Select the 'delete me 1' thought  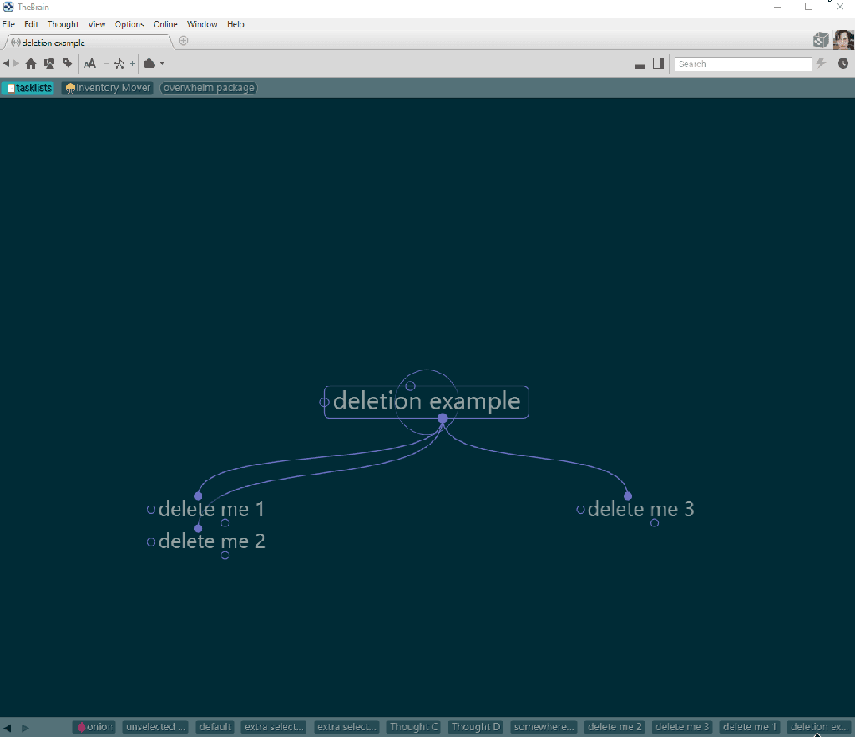pyautogui.click(x=211, y=509)
